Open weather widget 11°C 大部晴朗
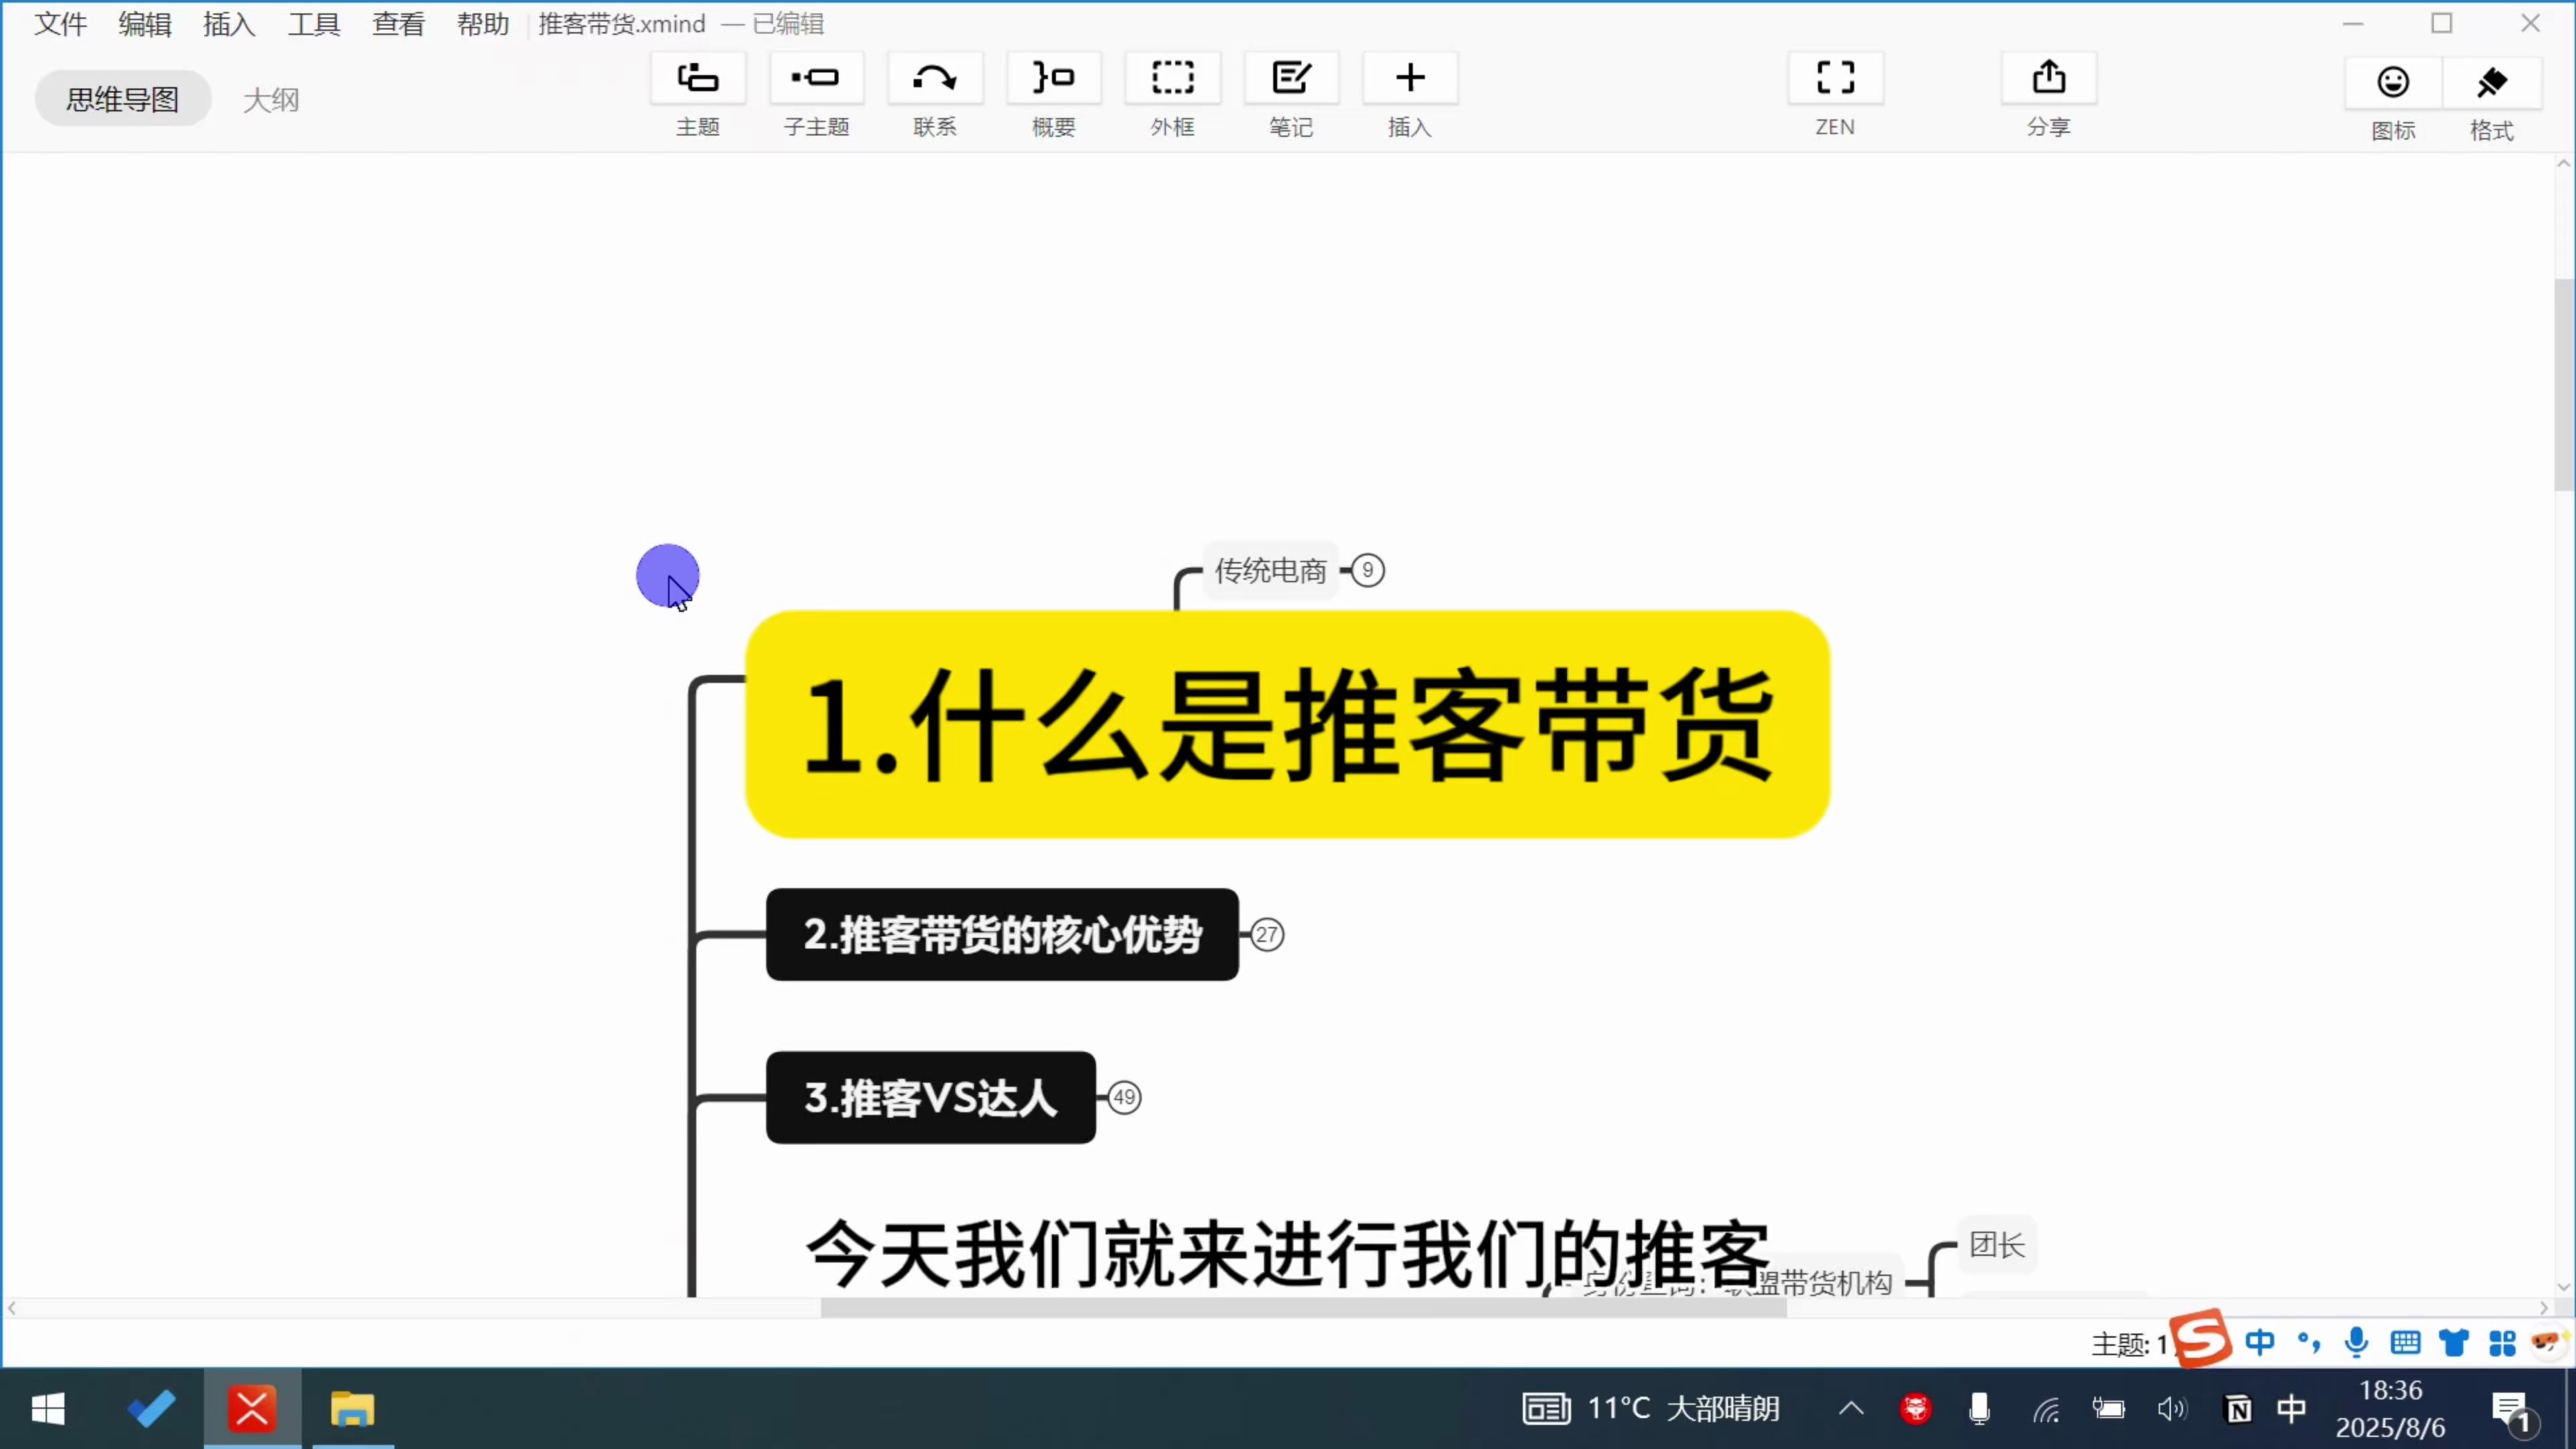Image resolution: width=2576 pixels, height=1449 pixels. [1651, 1409]
